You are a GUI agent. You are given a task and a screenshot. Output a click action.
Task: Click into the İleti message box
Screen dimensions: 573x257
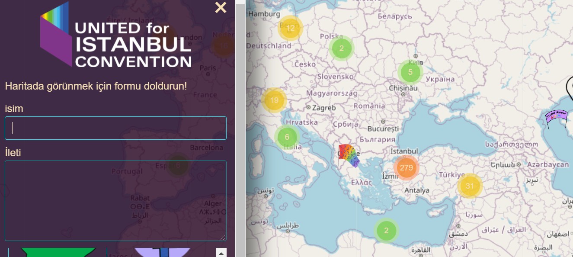pos(115,201)
